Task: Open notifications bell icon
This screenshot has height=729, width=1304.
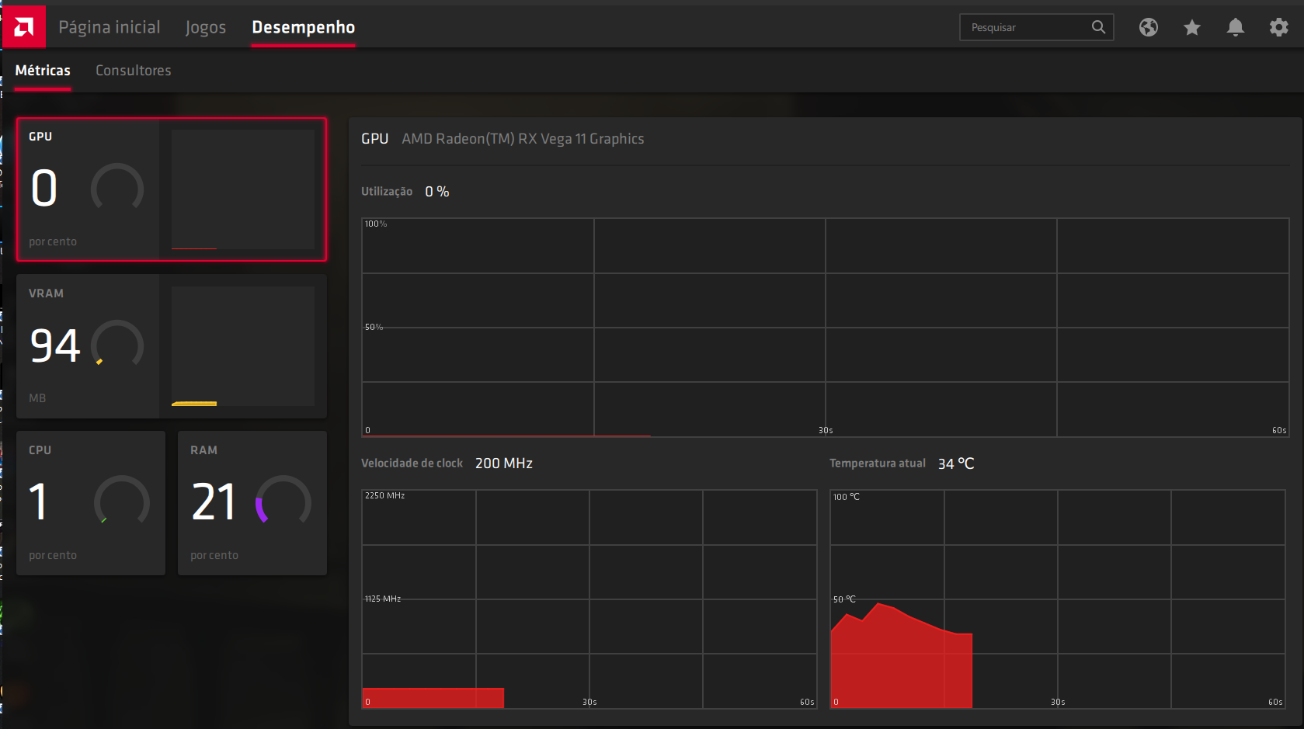Action: (1236, 27)
